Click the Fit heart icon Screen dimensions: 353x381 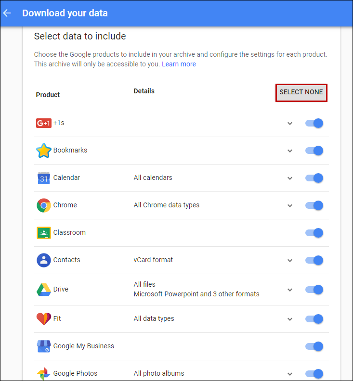pyautogui.click(x=43, y=319)
